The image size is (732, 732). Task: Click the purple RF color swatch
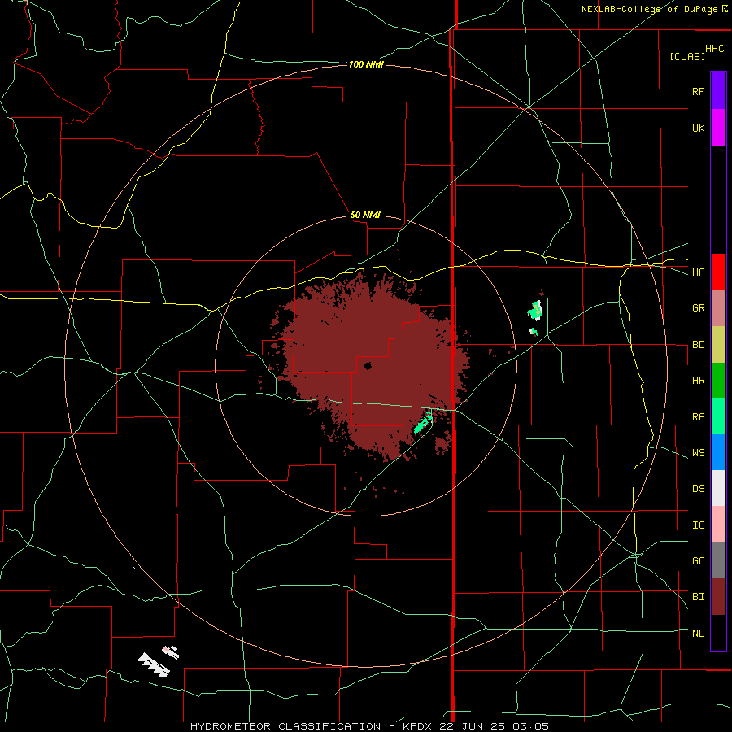(718, 91)
